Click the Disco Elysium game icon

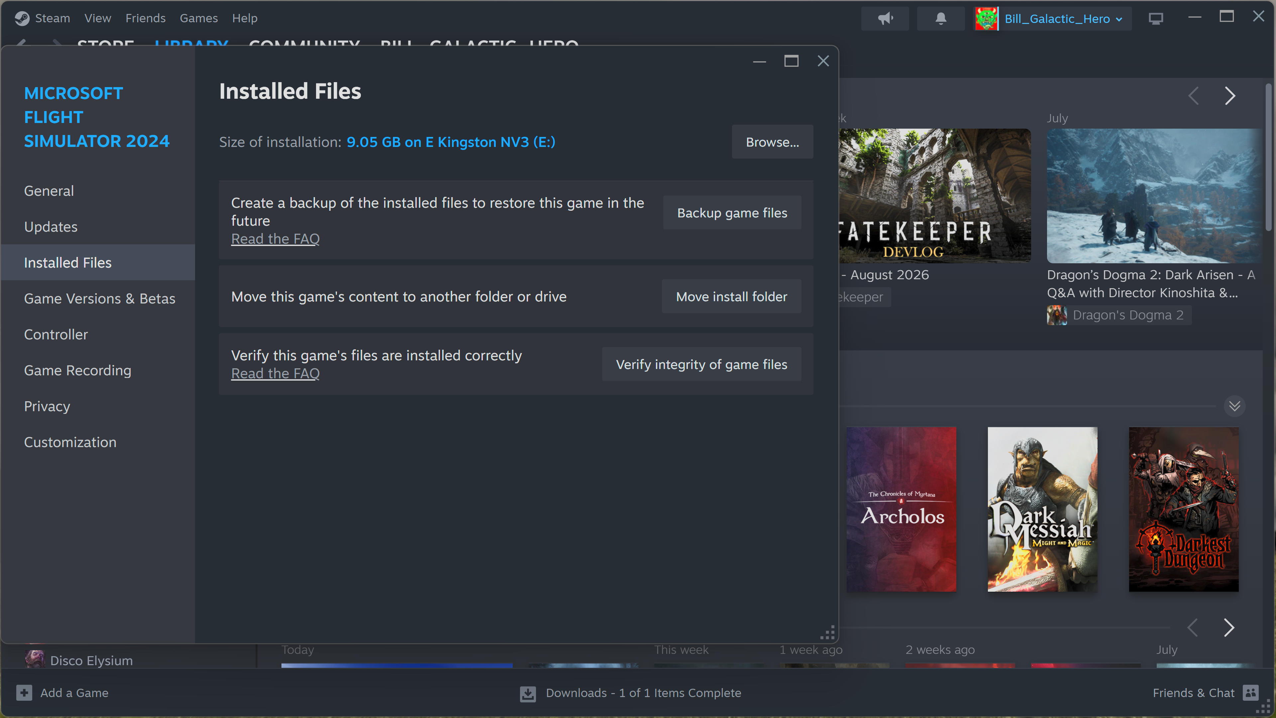click(x=35, y=659)
